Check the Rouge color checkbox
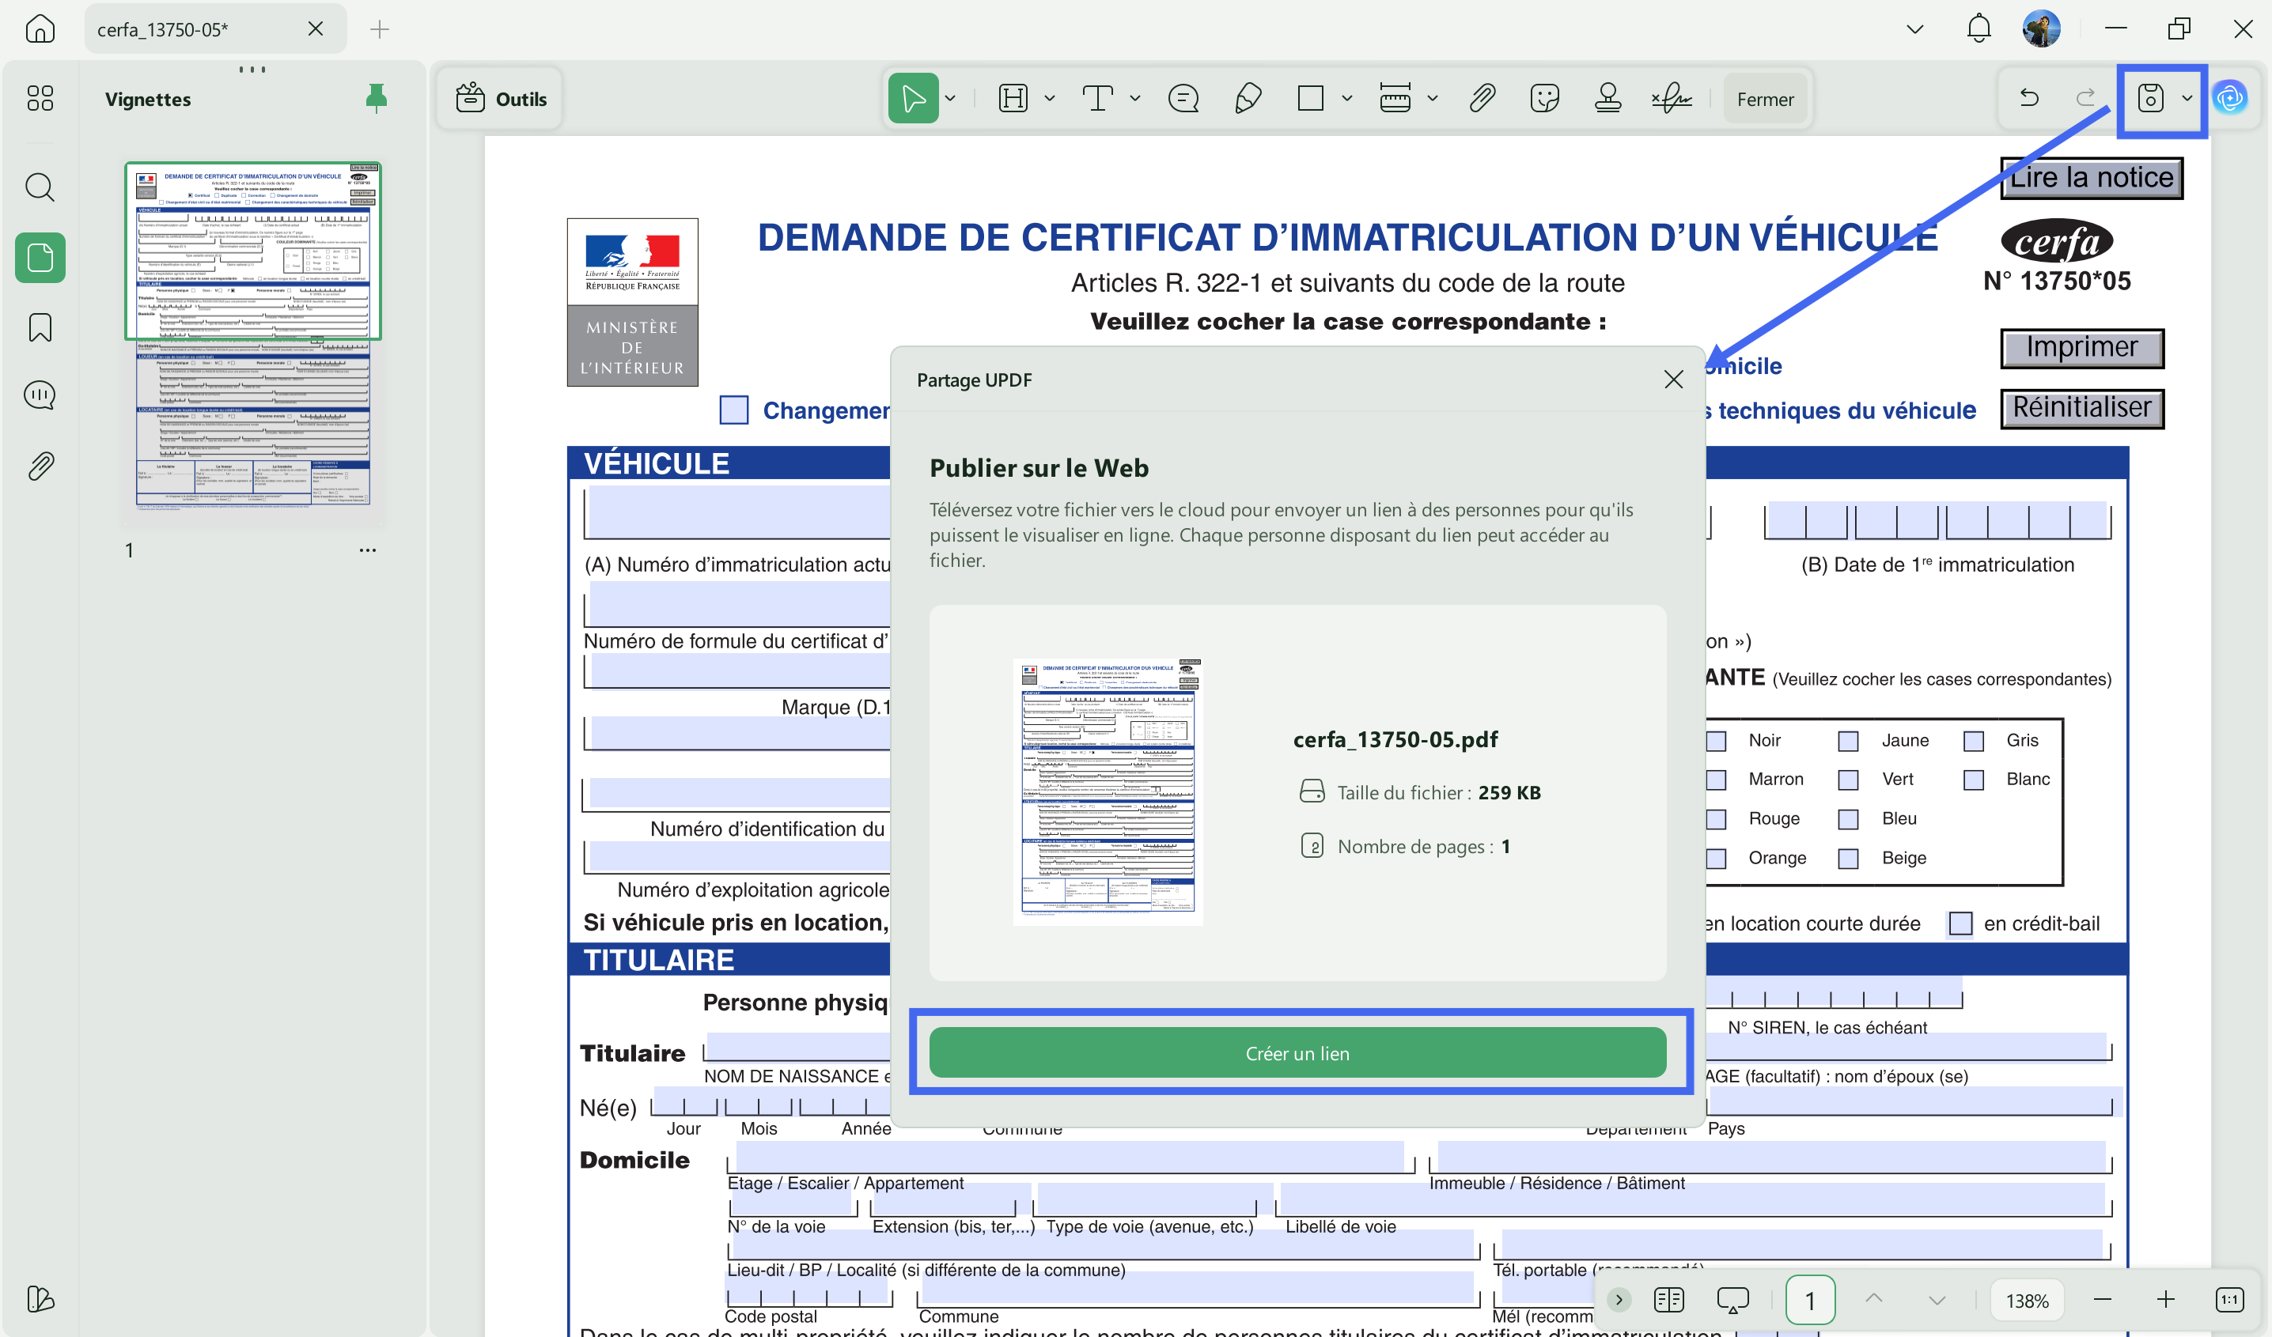2272x1337 pixels. pos(1716,819)
